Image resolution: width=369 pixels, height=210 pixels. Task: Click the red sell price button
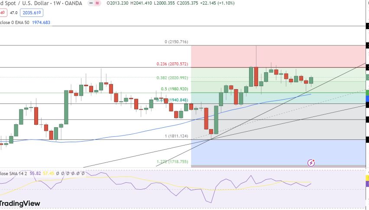pos(3,13)
